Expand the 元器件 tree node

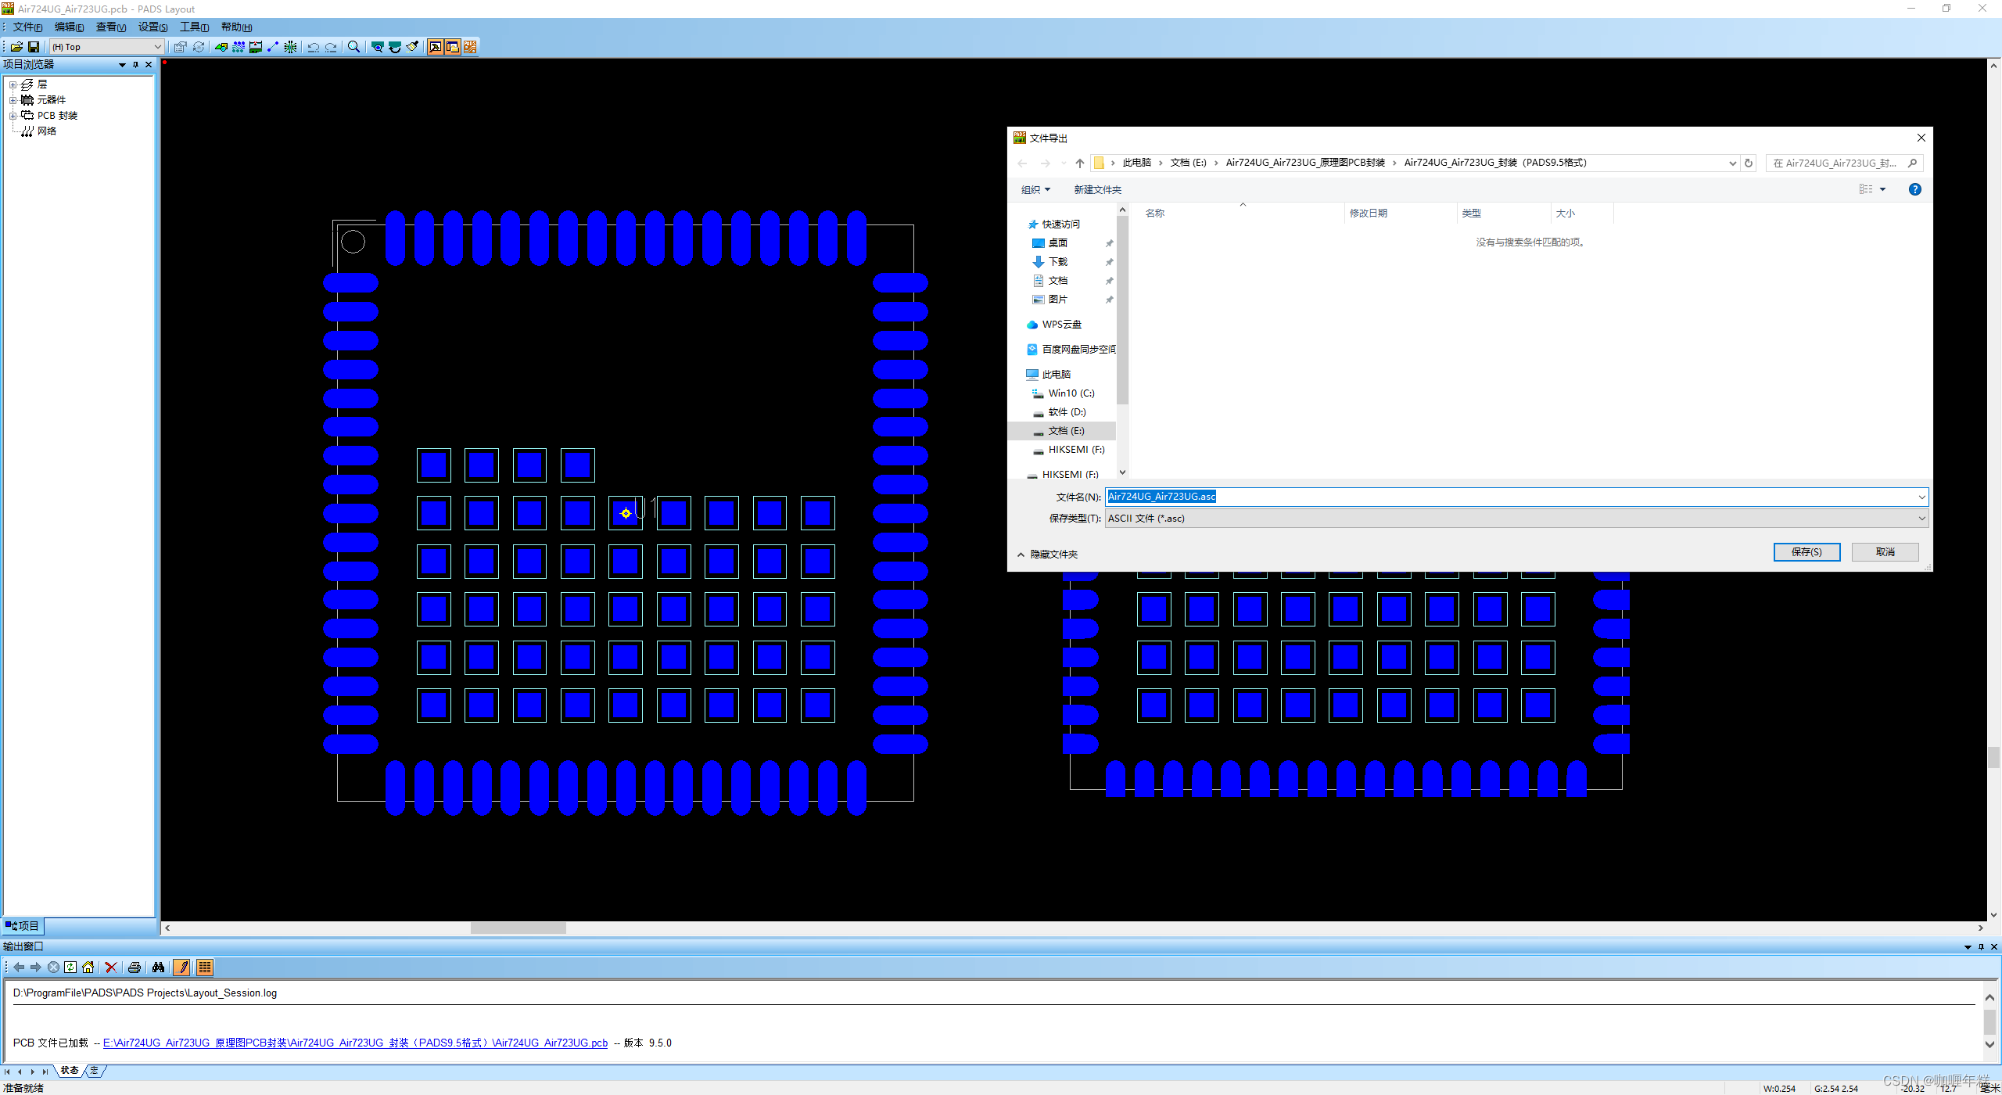click(x=13, y=100)
